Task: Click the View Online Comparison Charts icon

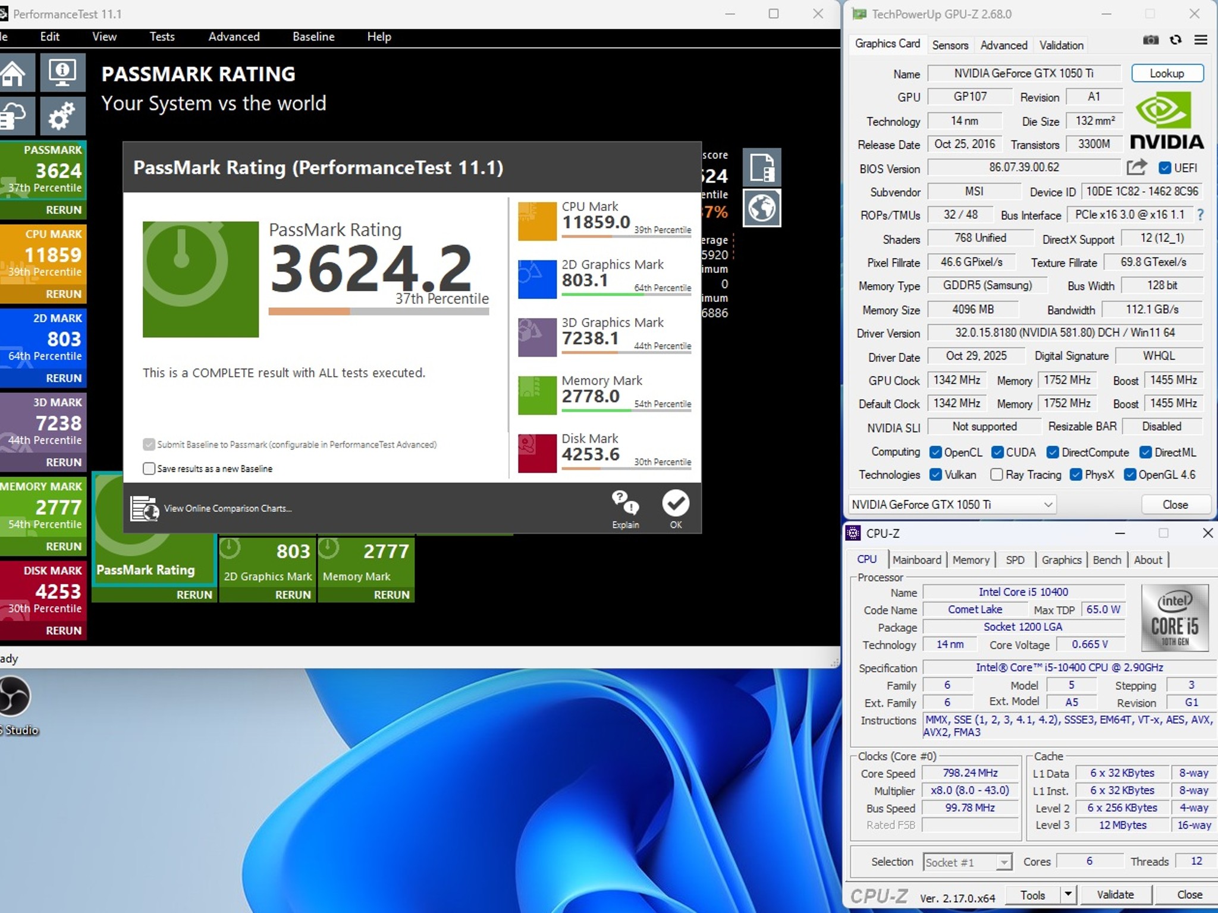Action: pos(145,508)
